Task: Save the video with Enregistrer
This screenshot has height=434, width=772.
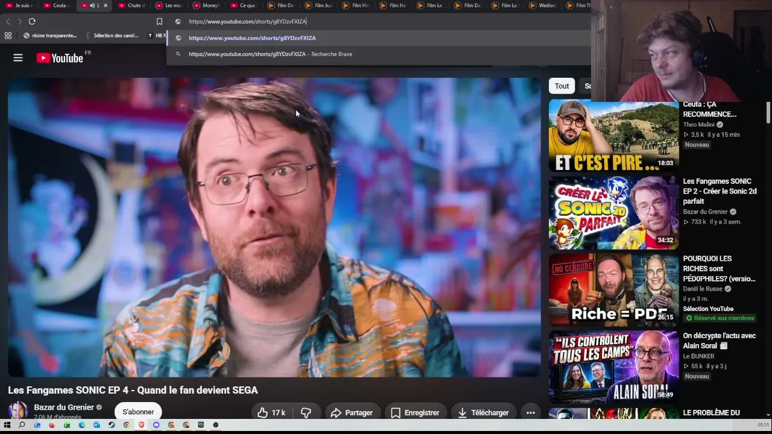Action: coord(416,413)
